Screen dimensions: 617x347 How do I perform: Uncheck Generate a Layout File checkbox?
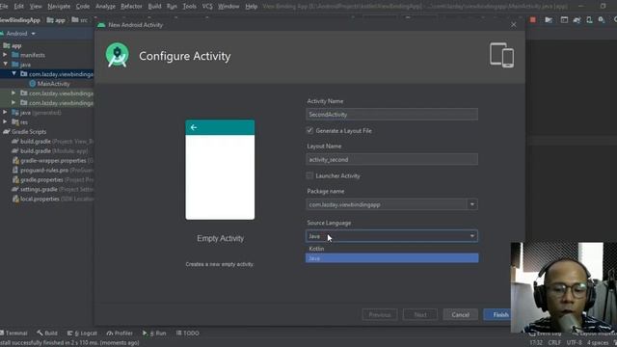pyautogui.click(x=309, y=130)
